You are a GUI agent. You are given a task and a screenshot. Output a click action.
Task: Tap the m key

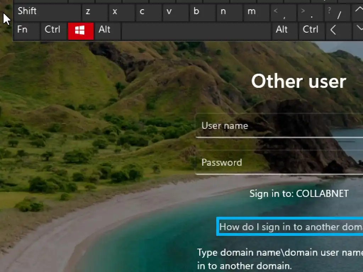(257, 13)
